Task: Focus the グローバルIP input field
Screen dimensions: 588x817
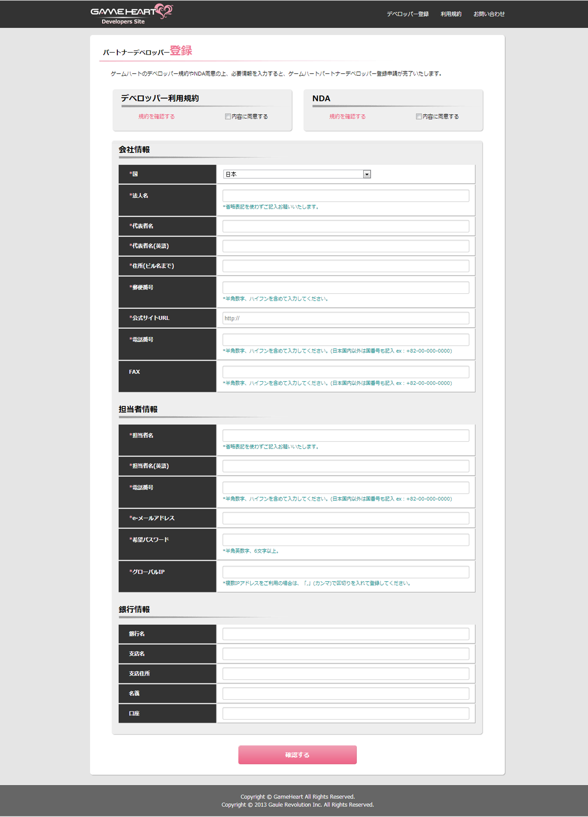Action: click(346, 572)
